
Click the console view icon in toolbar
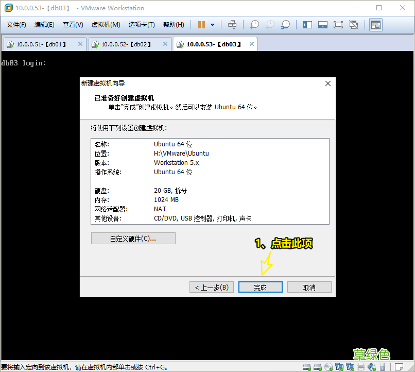tap(375, 25)
